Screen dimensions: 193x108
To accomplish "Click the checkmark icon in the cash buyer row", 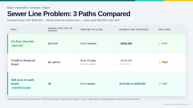I will [x=160, y=84].
